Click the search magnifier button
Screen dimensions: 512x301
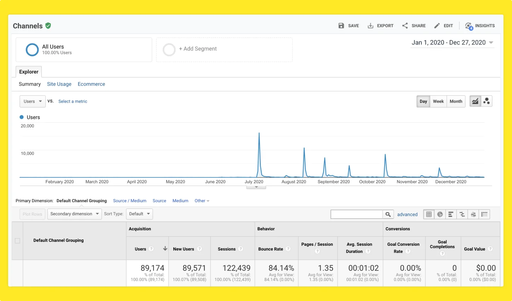(388, 214)
